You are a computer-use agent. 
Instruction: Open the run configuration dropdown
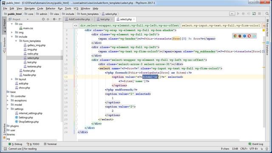(x=232, y=14)
